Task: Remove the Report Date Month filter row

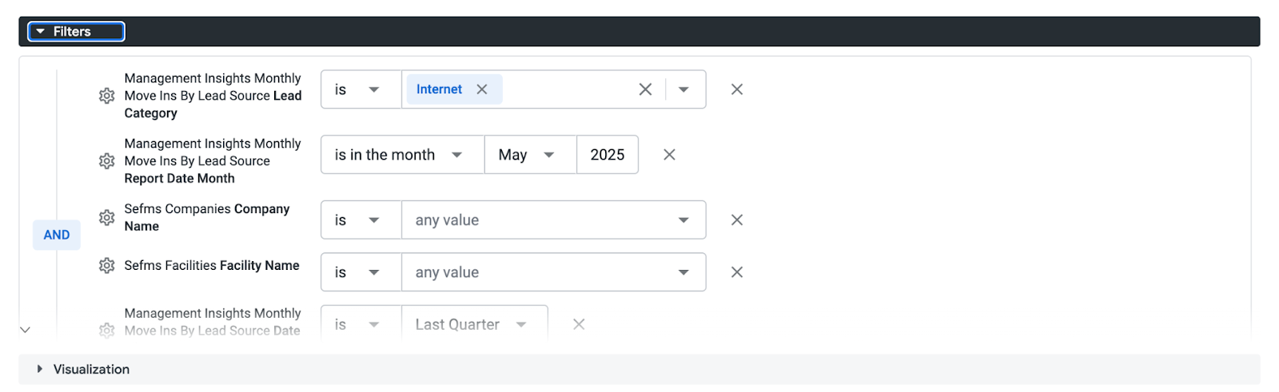Action: [x=670, y=155]
